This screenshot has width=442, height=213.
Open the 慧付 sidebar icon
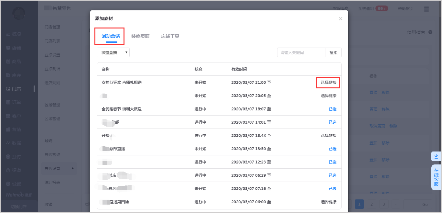point(8,157)
